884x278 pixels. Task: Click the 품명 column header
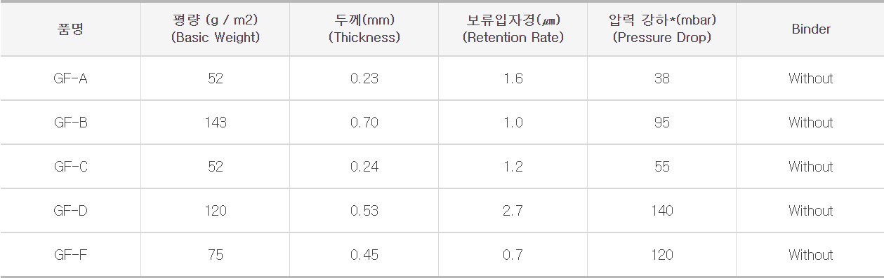[x=70, y=29]
